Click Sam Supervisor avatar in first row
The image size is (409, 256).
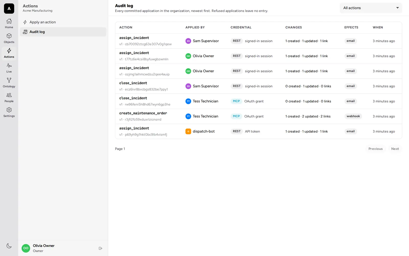188,41
